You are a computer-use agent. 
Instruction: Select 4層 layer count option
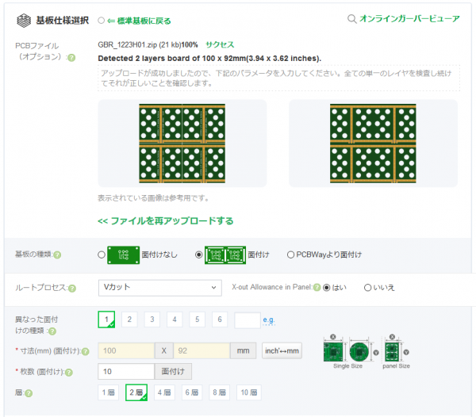click(x=165, y=392)
